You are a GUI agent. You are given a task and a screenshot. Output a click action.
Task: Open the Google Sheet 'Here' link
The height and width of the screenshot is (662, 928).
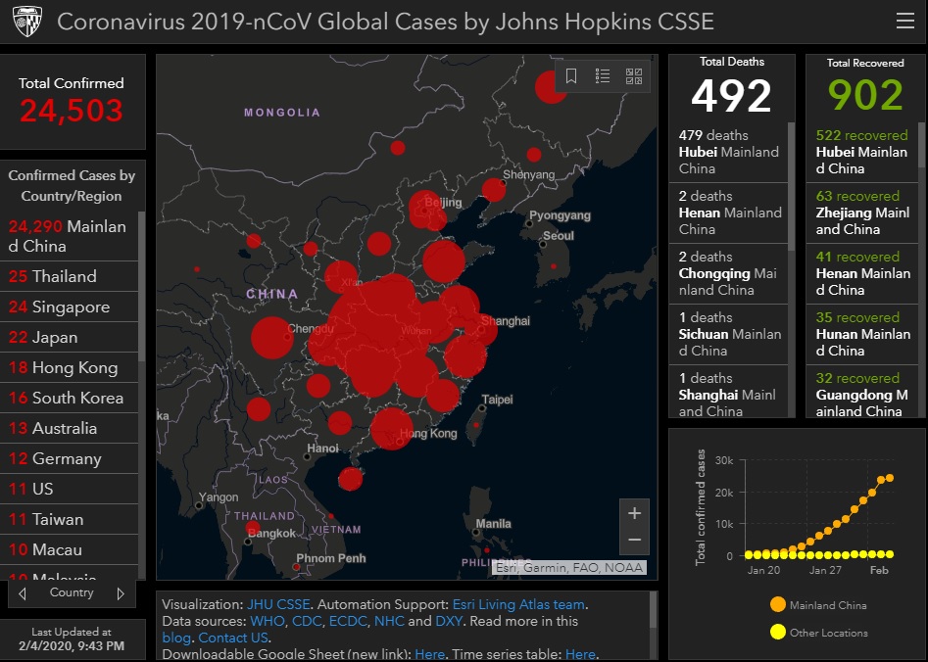click(429, 654)
